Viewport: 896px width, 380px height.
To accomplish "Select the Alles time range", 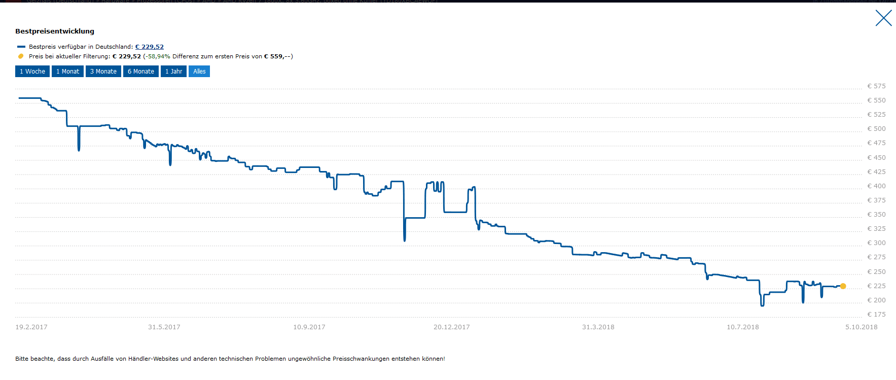I will pyautogui.click(x=199, y=72).
